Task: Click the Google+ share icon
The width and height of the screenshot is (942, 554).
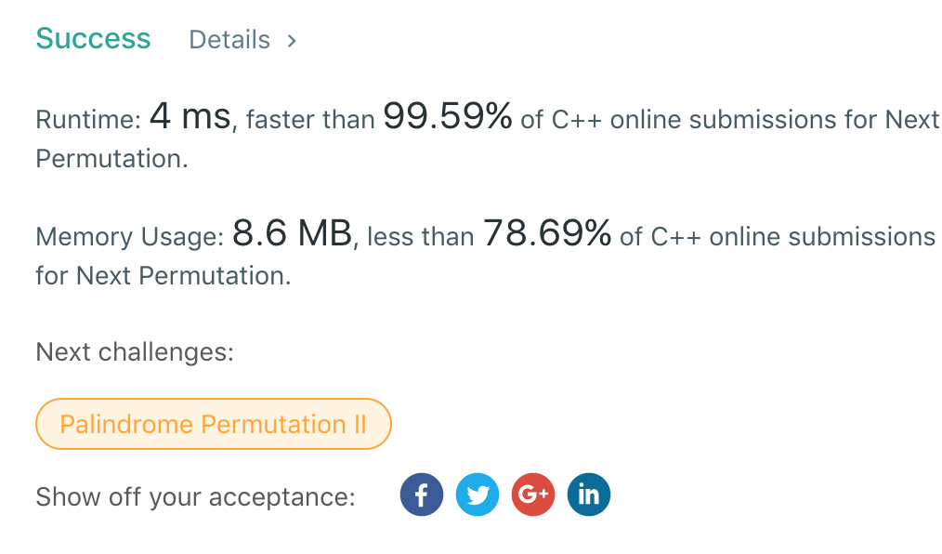Action: pyautogui.click(x=533, y=495)
